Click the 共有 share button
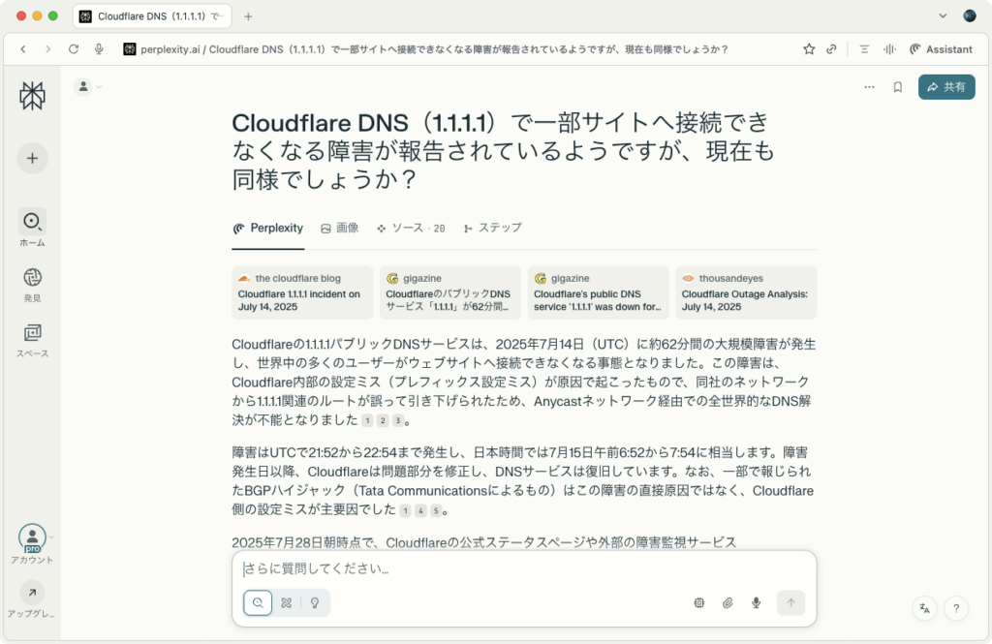The image size is (992, 644). pos(946,87)
